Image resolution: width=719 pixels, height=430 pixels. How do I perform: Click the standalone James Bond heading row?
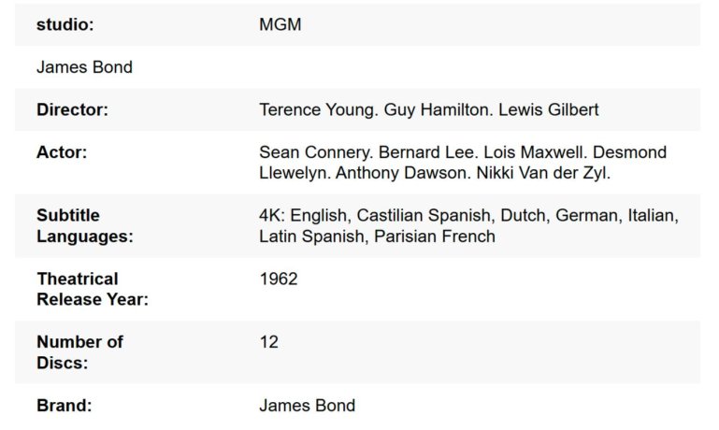click(84, 67)
